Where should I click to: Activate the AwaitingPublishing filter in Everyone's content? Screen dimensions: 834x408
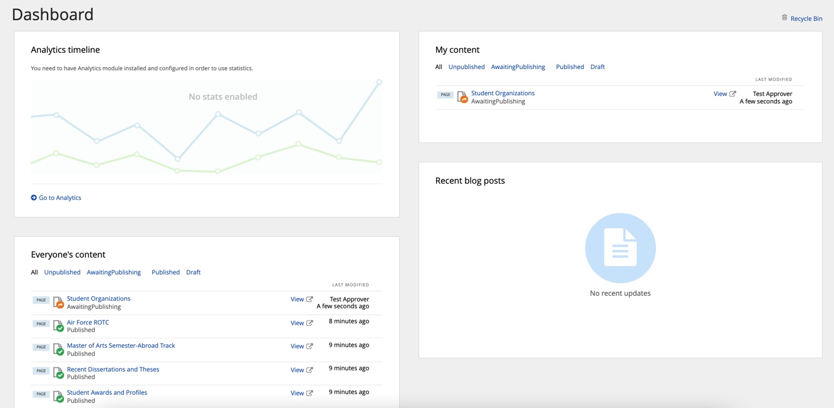(113, 272)
